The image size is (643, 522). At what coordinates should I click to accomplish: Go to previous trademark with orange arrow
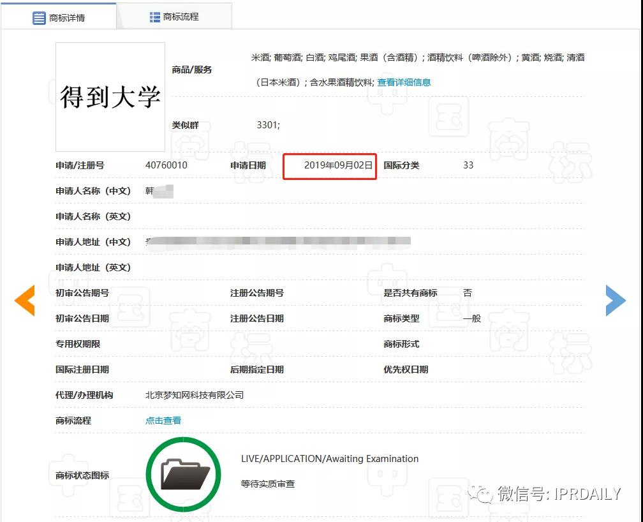click(x=25, y=301)
